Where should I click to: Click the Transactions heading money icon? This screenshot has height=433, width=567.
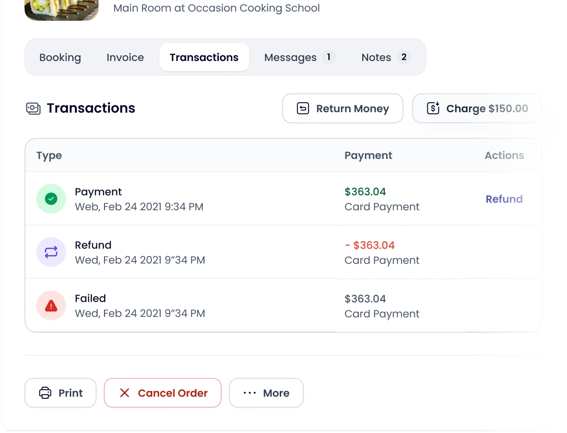(x=33, y=109)
